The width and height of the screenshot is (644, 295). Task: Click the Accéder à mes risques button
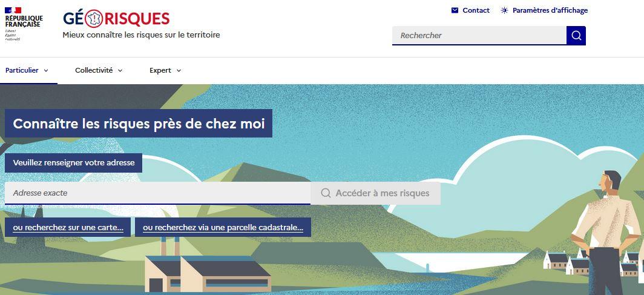click(x=375, y=193)
